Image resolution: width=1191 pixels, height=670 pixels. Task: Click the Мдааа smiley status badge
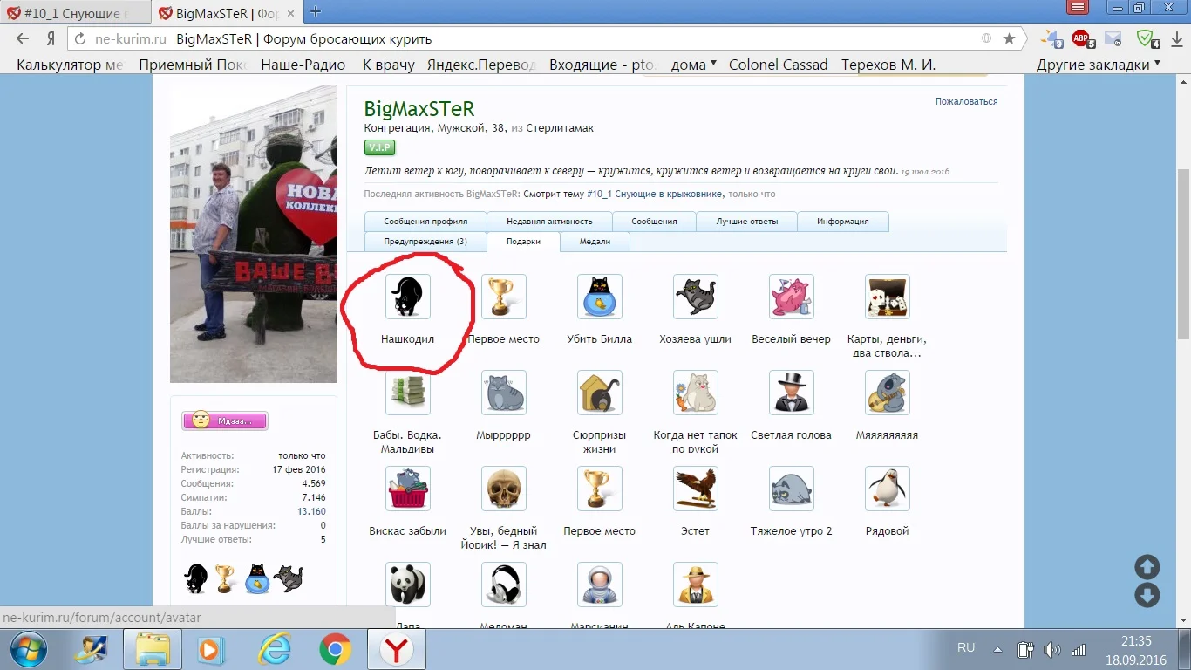(225, 420)
